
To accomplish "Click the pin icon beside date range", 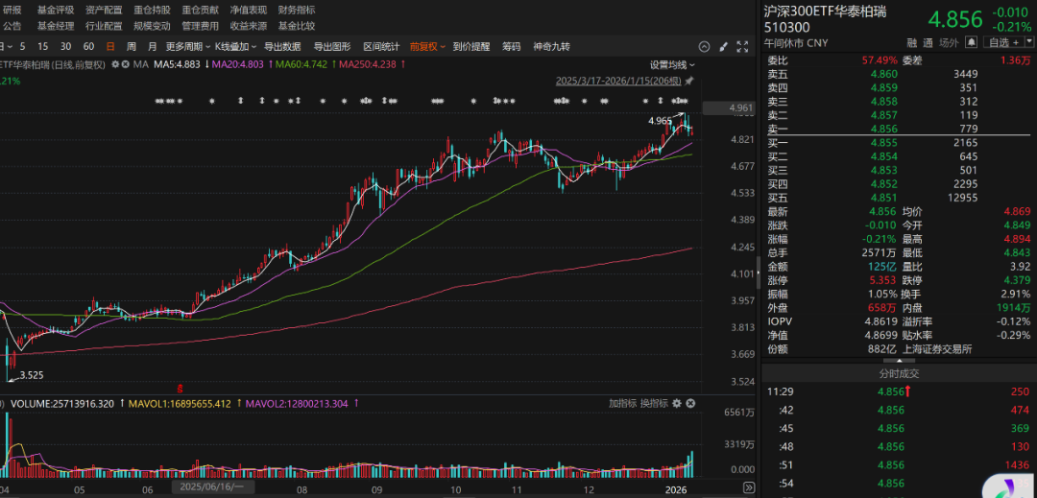I will pos(688,82).
